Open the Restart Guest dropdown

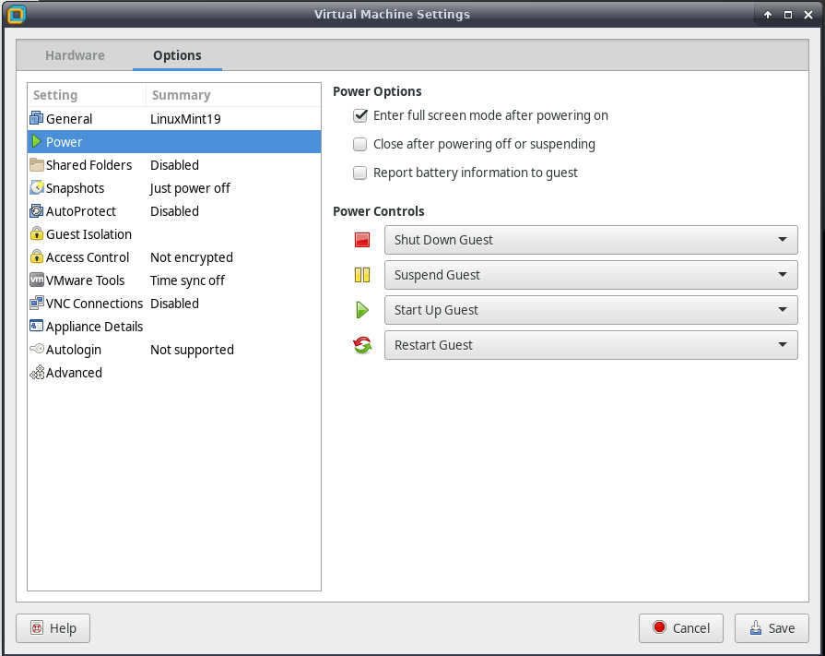point(590,345)
